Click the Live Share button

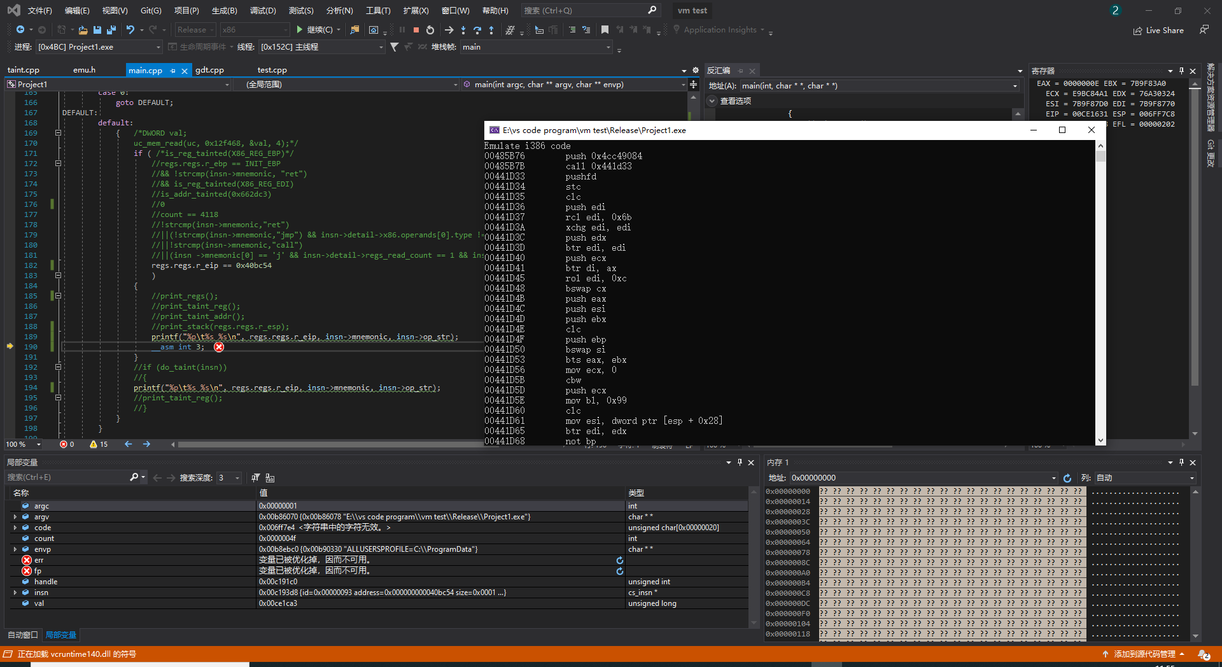click(1158, 31)
